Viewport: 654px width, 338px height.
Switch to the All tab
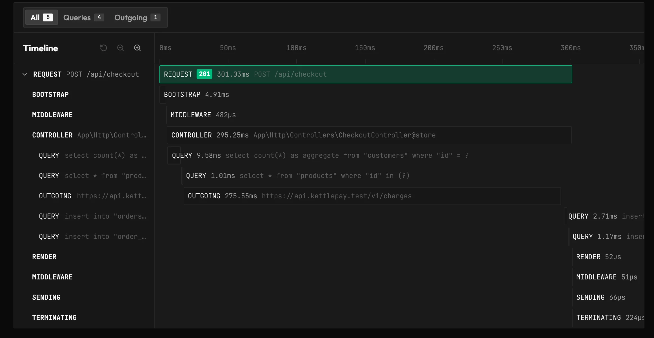coord(42,17)
